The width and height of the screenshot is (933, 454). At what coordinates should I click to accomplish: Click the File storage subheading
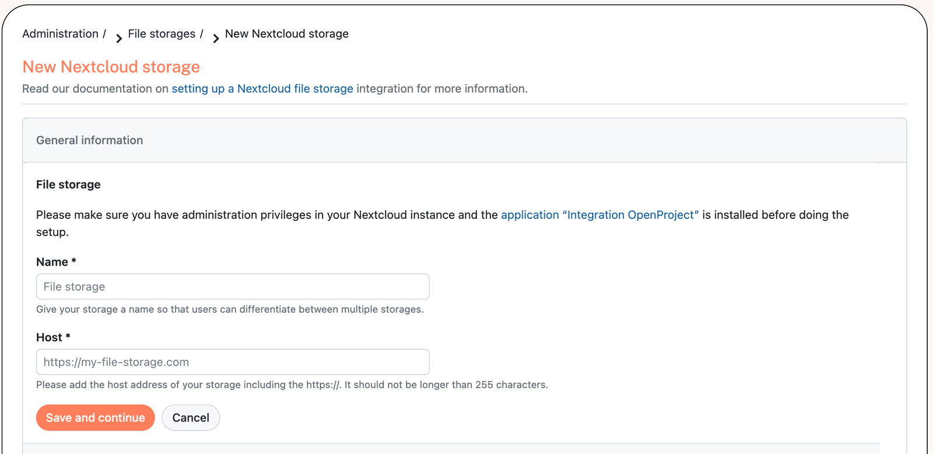click(x=68, y=185)
